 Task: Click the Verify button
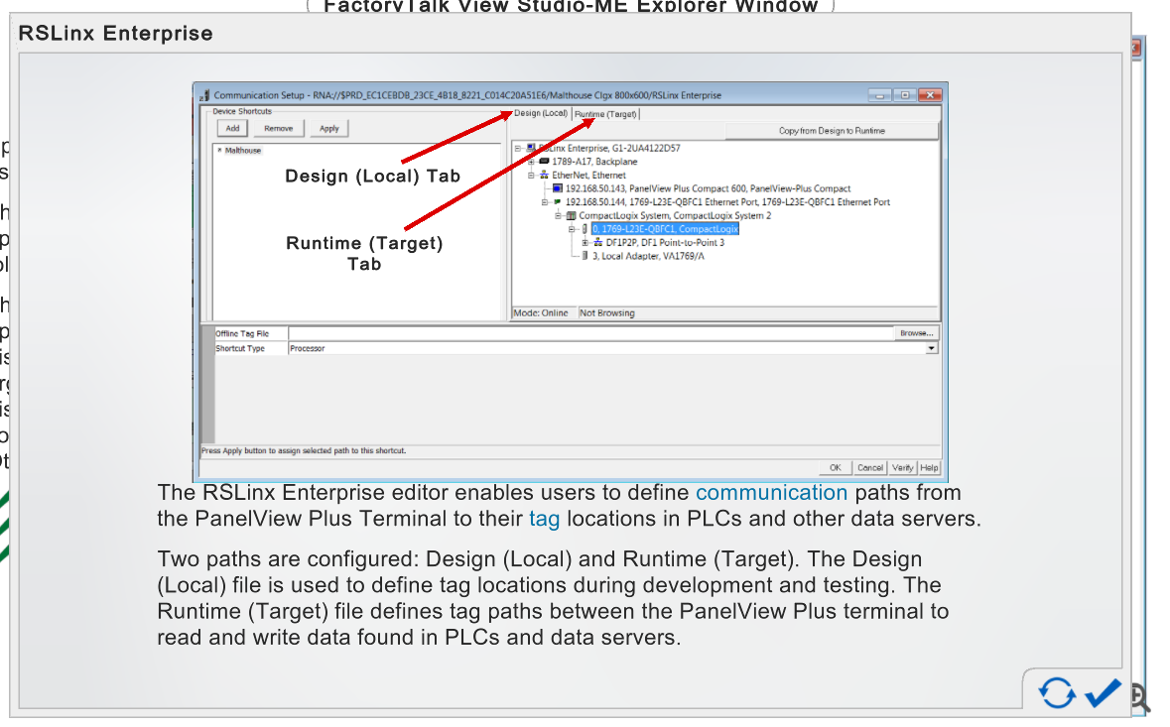(x=903, y=467)
